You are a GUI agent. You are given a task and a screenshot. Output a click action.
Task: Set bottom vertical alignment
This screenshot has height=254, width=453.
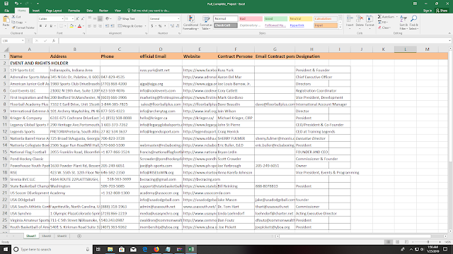click(x=100, y=19)
